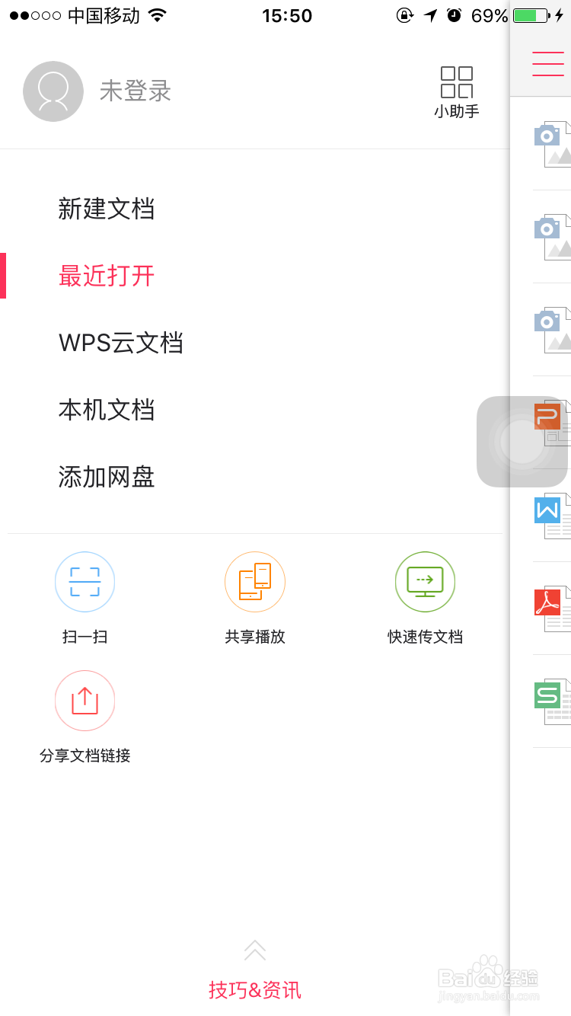Tap the alarm clock status icon
This screenshot has height=1016, width=571.
pos(455,15)
